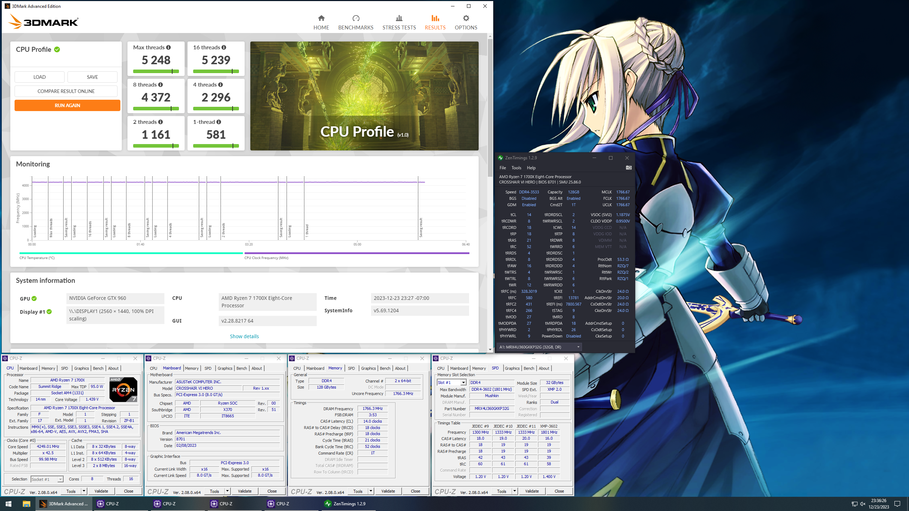The image size is (909, 511).
Task: Open the STRESS TESTS bar chart icon
Action: tap(399, 18)
